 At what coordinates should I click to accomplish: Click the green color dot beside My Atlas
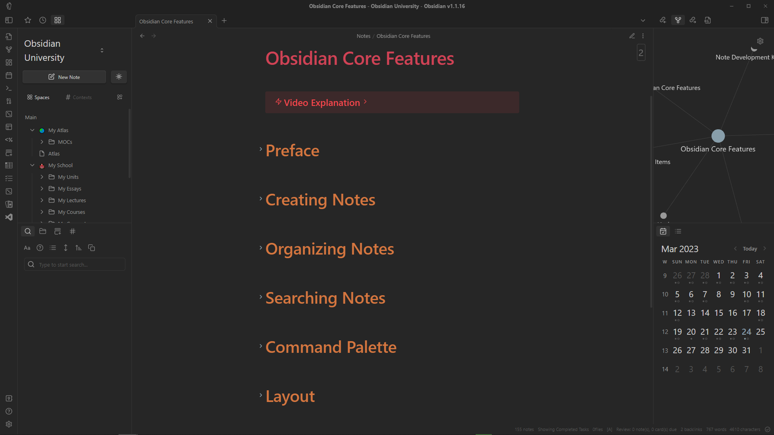(x=42, y=130)
